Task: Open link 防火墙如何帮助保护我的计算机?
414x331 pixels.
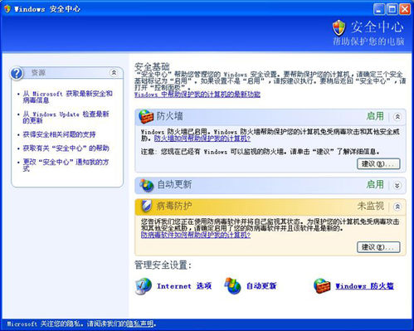Action: [x=202, y=138]
